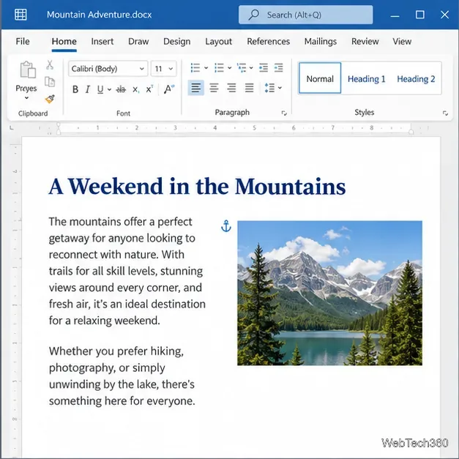Image resolution: width=459 pixels, height=459 pixels.
Task: Click the left indent marker on ruler
Action: pos(59,129)
